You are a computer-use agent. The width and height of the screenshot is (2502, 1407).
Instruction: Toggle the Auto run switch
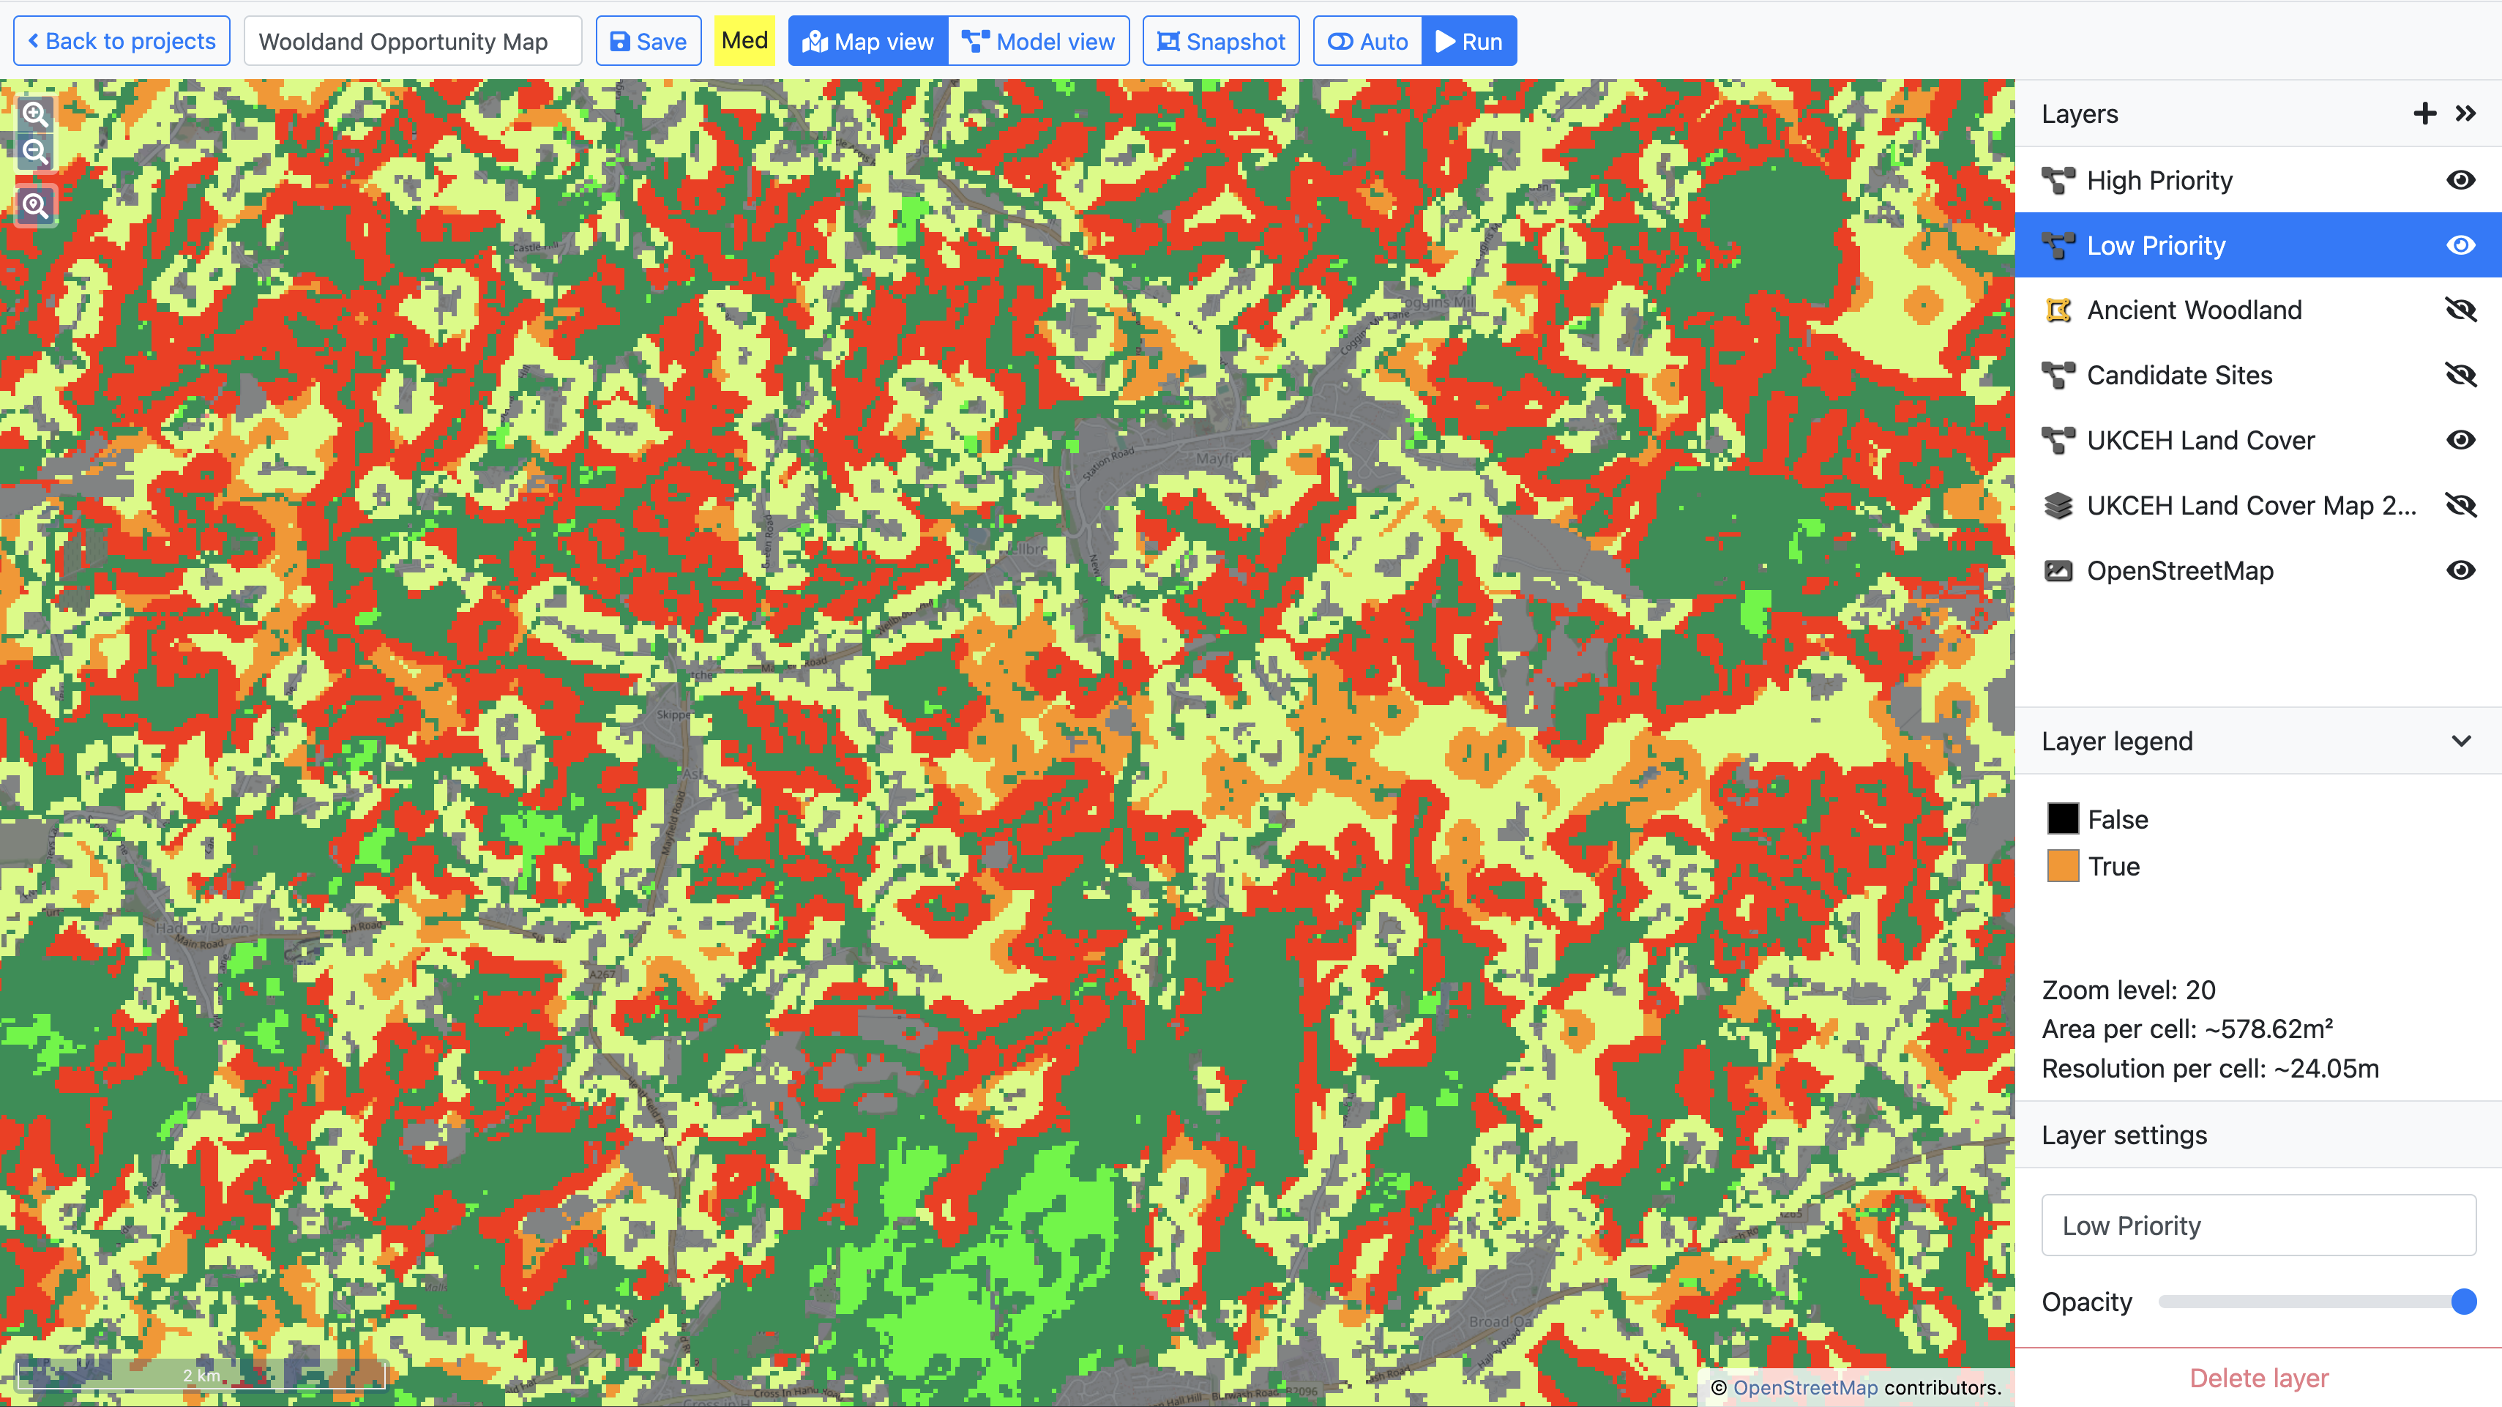1367,42
